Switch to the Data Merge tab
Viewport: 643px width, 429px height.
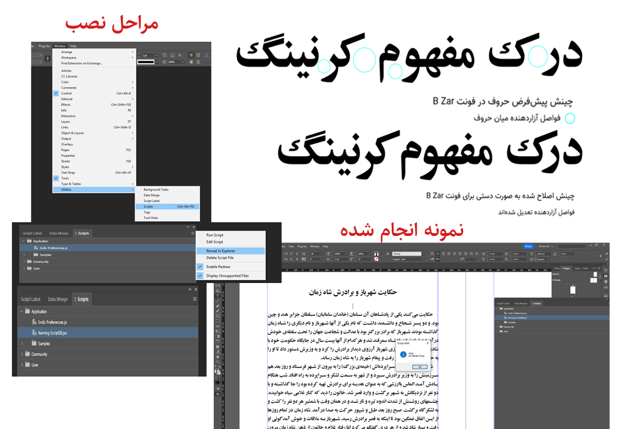(x=58, y=299)
